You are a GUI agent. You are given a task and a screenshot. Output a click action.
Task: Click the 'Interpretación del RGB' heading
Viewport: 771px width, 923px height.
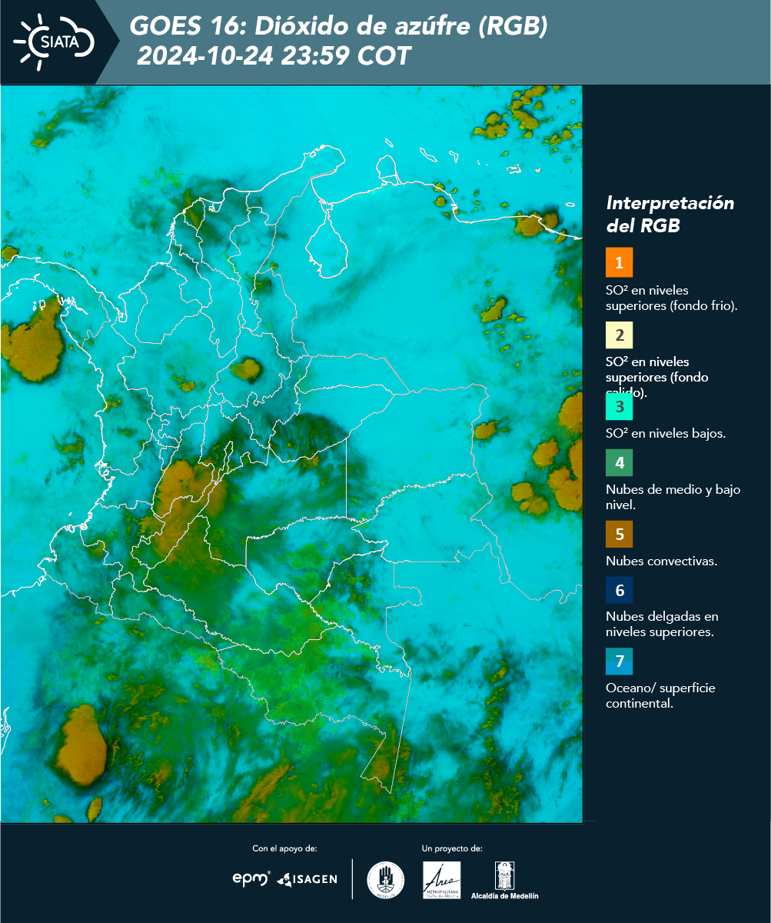pyautogui.click(x=670, y=215)
